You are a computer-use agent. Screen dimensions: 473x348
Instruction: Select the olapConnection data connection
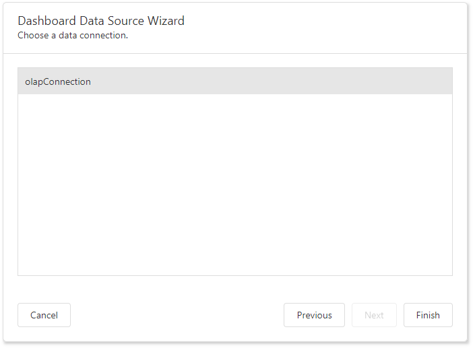pyautogui.click(x=234, y=81)
